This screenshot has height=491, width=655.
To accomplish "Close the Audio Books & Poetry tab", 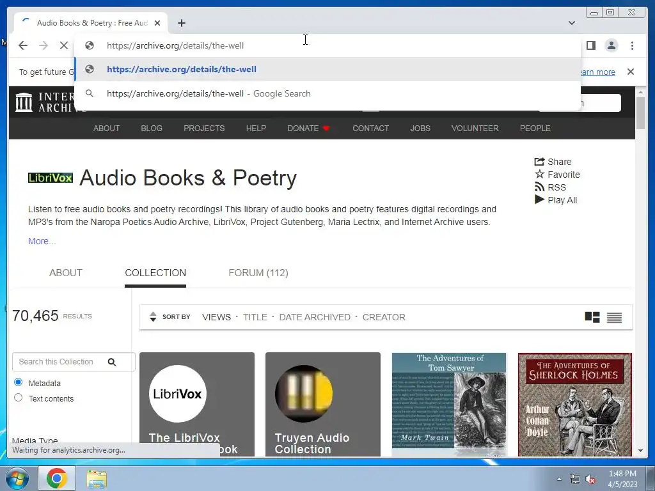I will click(x=157, y=23).
